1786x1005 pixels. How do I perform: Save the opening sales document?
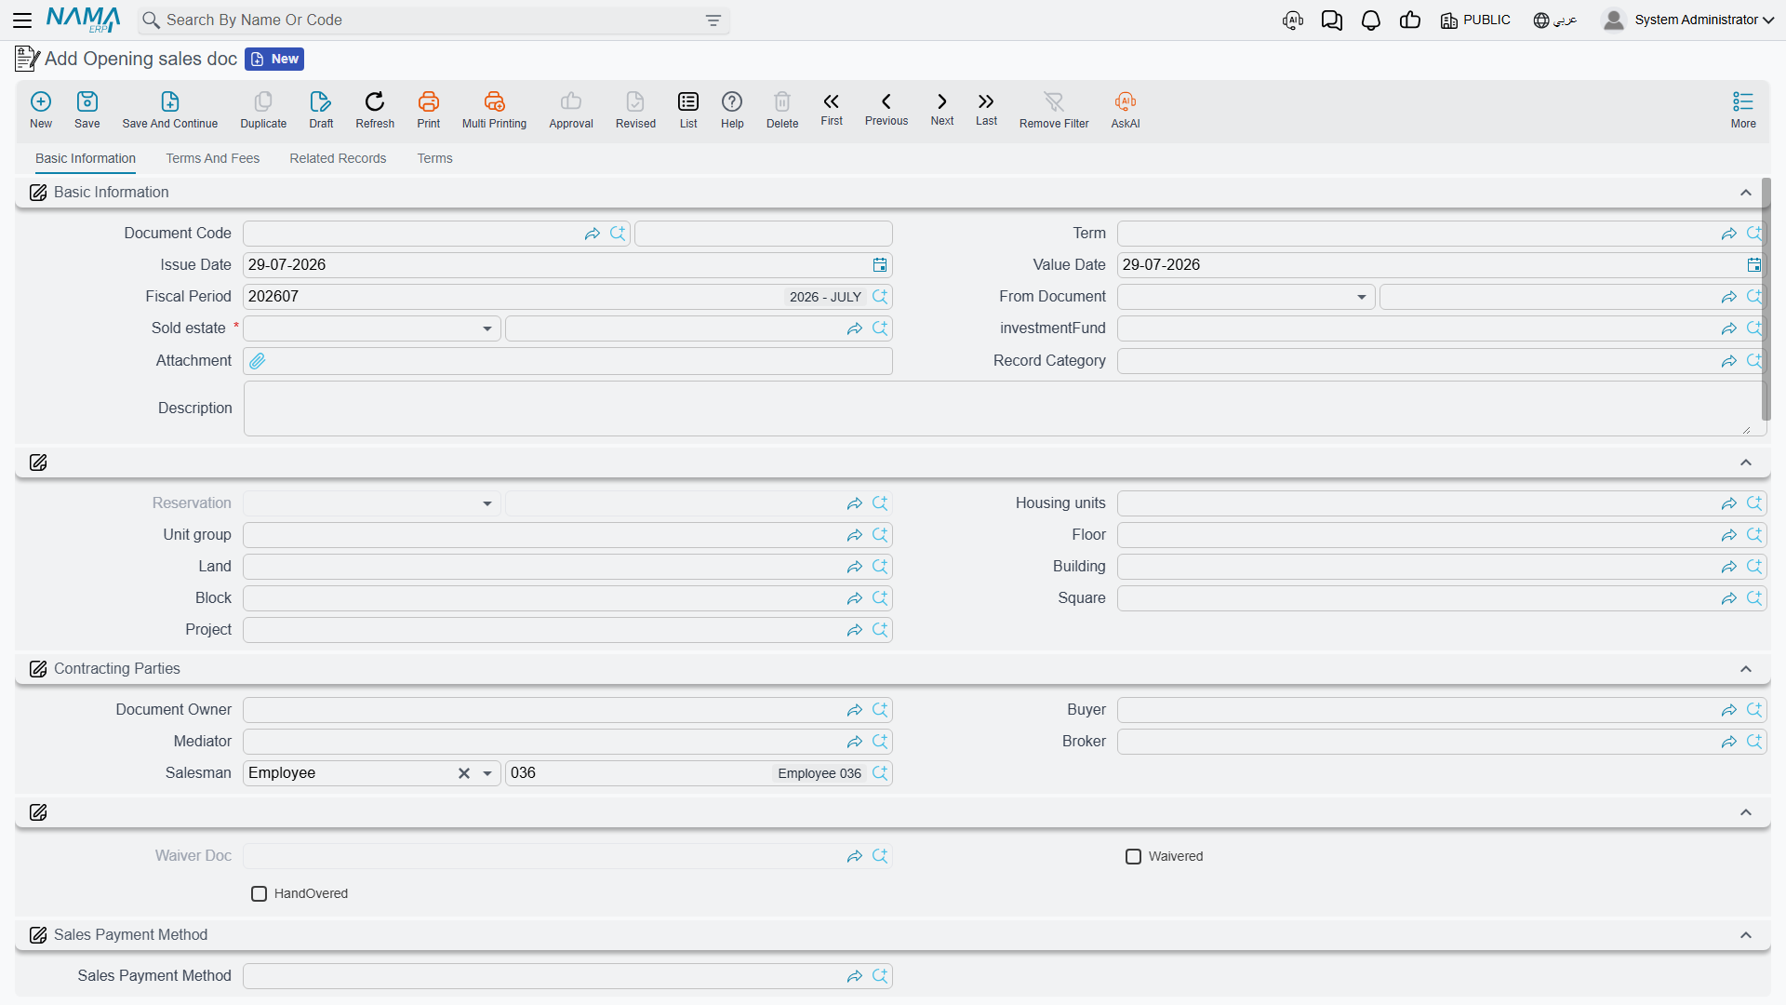click(x=87, y=110)
